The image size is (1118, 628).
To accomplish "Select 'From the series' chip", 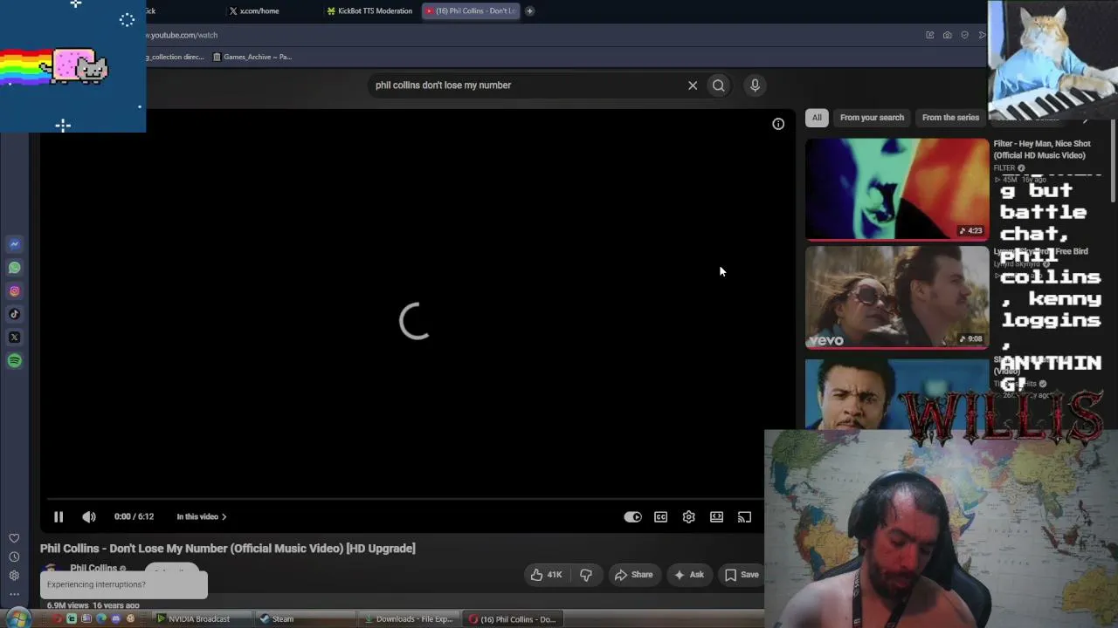I will (x=950, y=118).
